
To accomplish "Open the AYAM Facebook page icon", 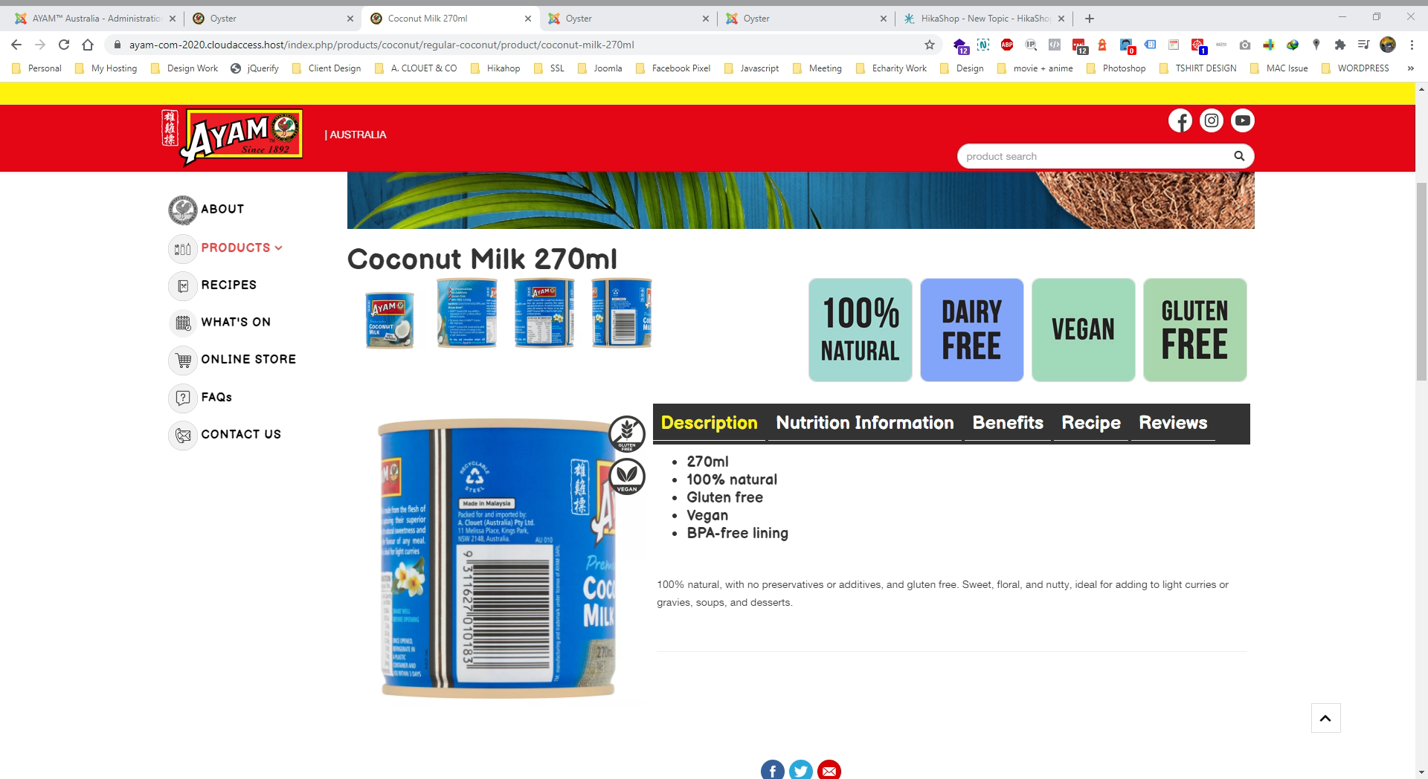I will pos(1180,120).
